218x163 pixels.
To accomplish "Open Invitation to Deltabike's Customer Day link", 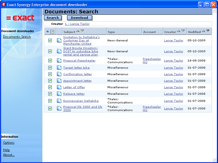I will click(x=81, y=40).
